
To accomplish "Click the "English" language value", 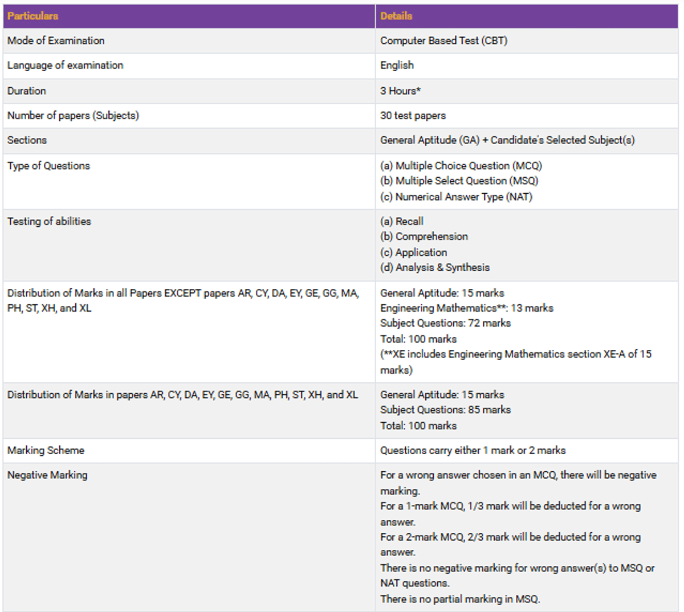I will coord(397,65).
